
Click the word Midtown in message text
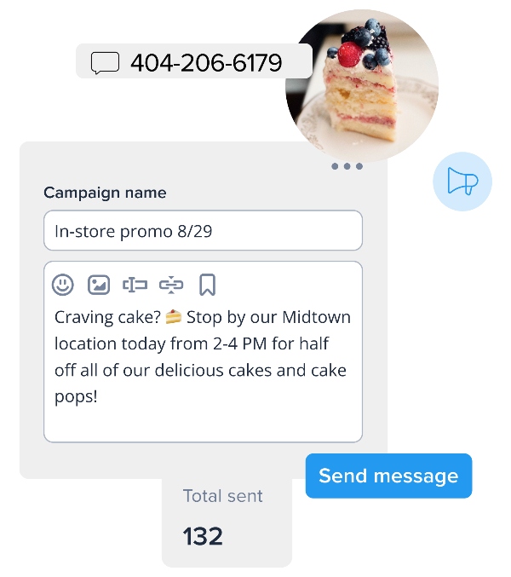pyautogui.click(x=316, y=317)
